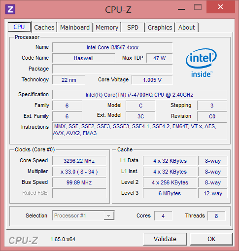Click the Level 2 4 x 256 KBytes value

170,182
